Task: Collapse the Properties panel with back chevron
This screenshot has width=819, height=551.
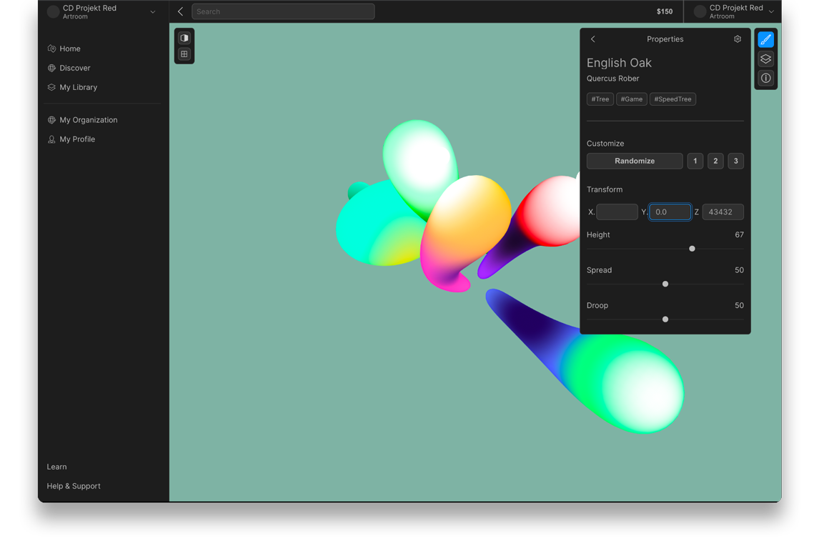Action: point(592,39)
